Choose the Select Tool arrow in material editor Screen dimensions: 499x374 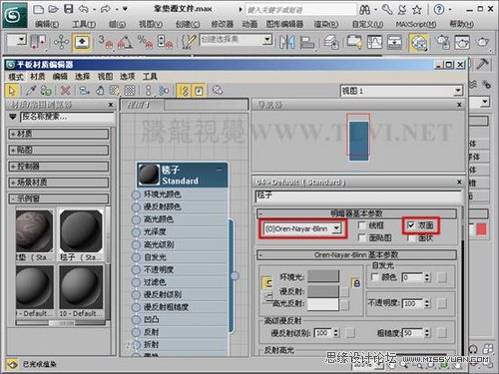[12, 91]
